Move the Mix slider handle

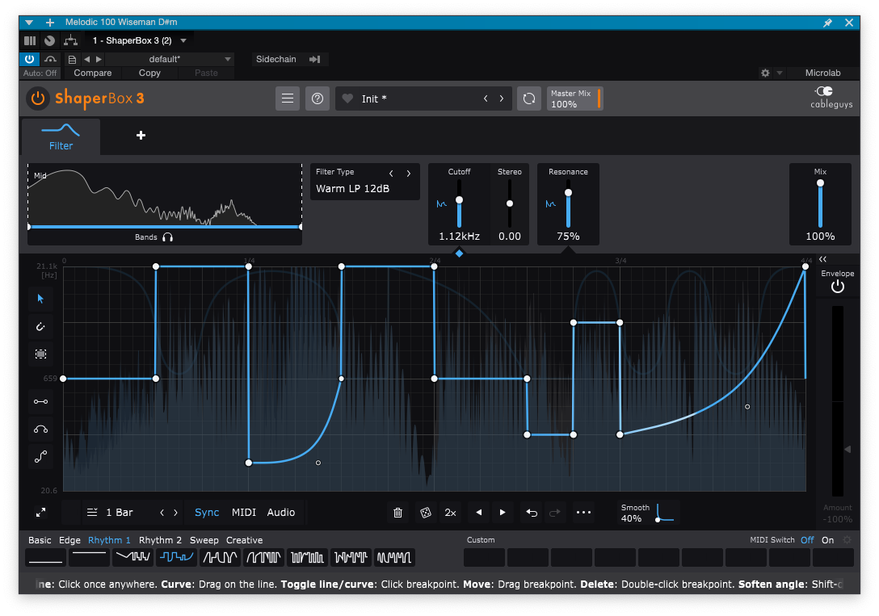(820, 183)
